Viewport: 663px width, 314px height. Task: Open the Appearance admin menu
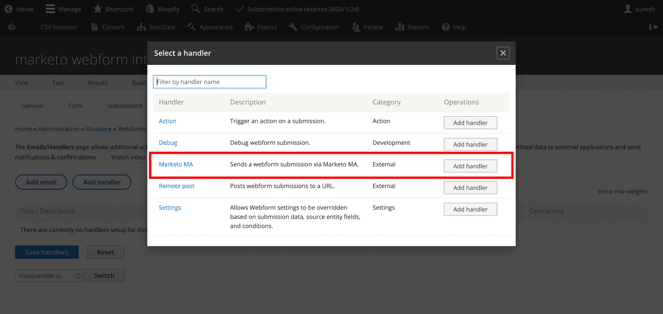pyautogui.click(x=210, y=27)
